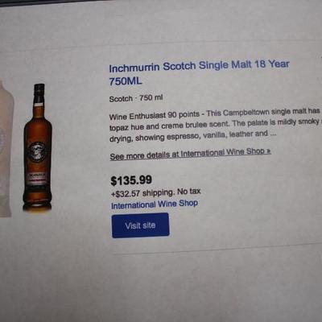Image resolution: width=322 pixels, height=322 pixels.
Task: Click the $135.99 price
Action: tap(131, 180)
